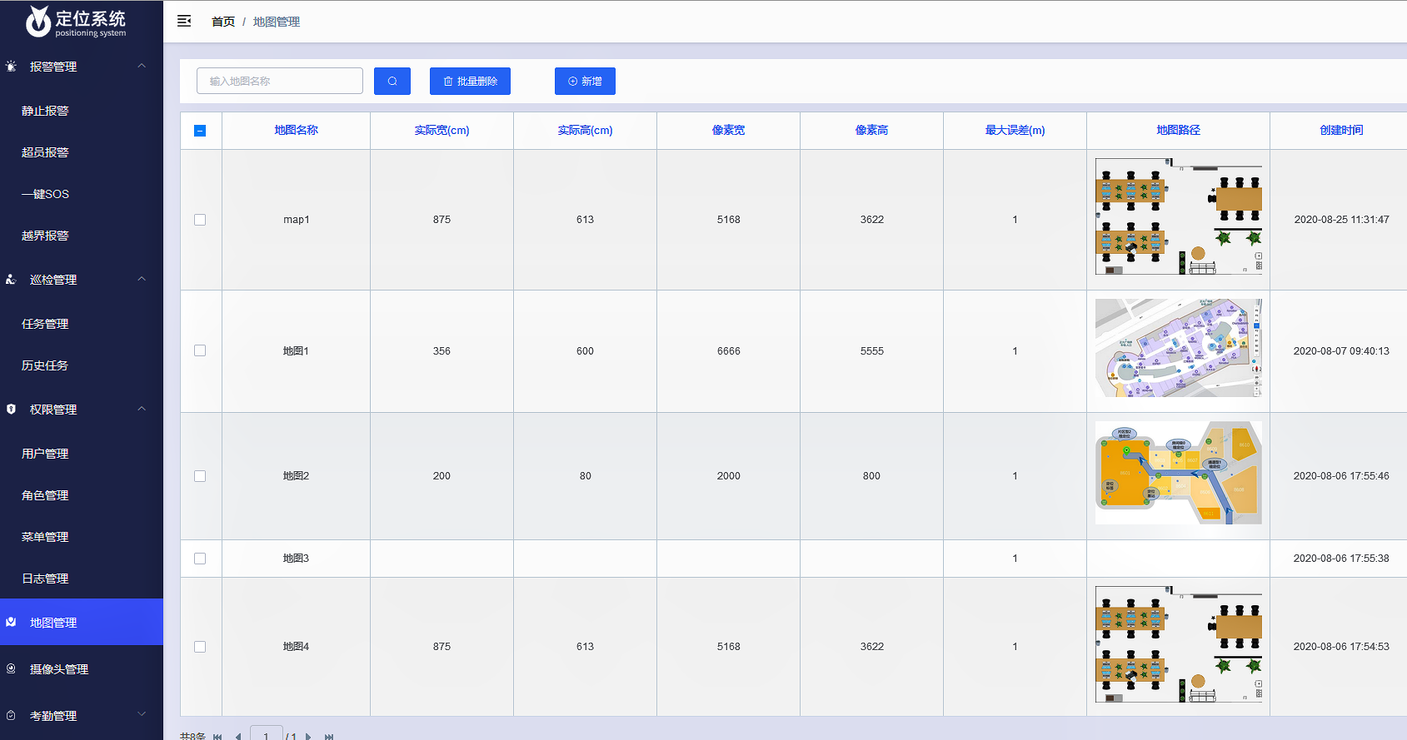Toggle the select-all checkbox in table header
Image resolution: width=1407 pixels, height=740 pixels.
(200, 131)
